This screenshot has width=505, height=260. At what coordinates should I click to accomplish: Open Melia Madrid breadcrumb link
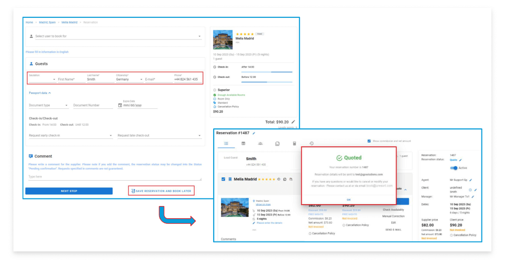(69, 23)
